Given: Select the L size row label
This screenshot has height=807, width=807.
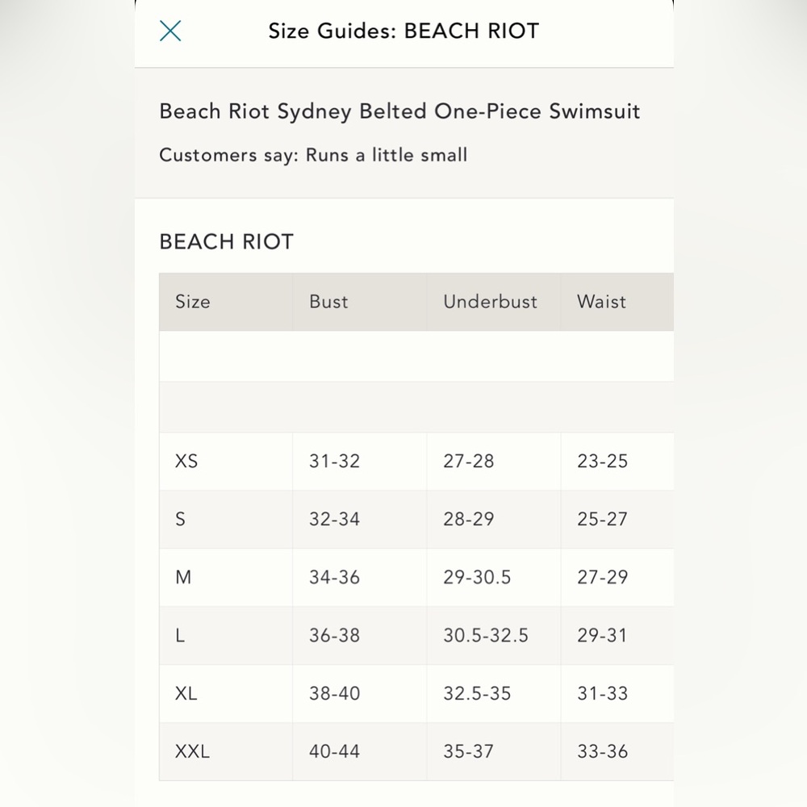Looking at the screenshot, I should [x=180, y=635].
